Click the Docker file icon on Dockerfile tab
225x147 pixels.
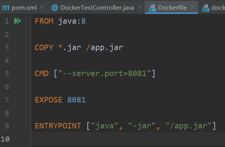tap(152, 8)
